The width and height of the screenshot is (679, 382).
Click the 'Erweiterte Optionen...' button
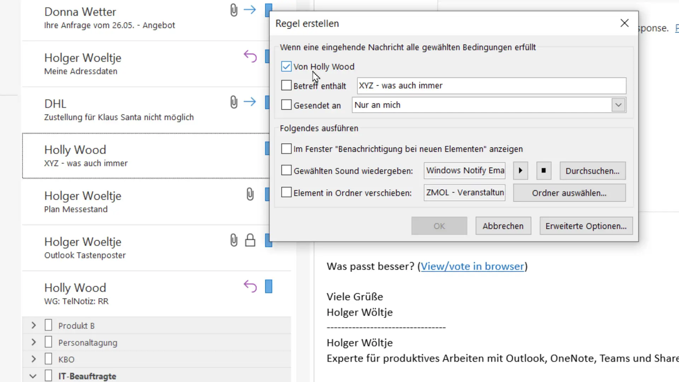[586, 226]
